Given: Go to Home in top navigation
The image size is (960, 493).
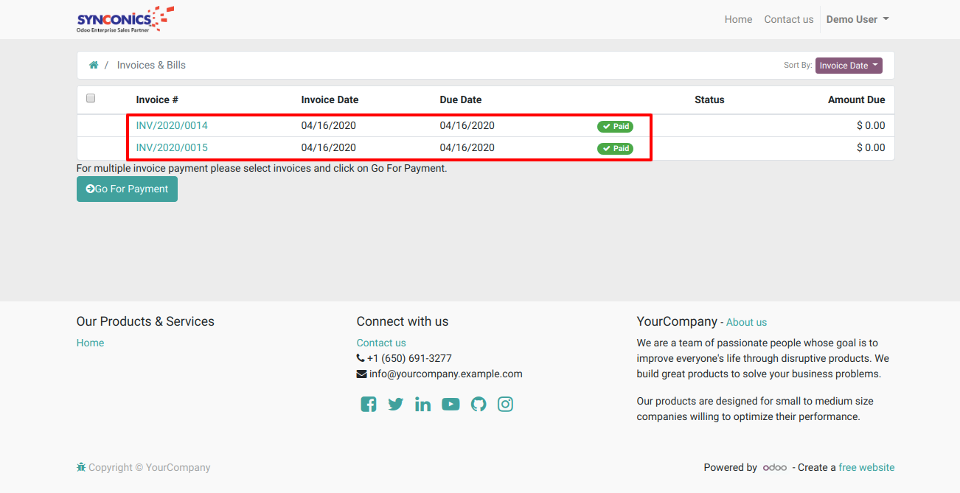Looking at the screenshot, I should [x=738, y=19].
